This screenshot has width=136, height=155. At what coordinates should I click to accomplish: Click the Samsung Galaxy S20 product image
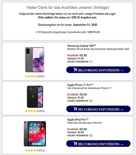coord(35,60)
